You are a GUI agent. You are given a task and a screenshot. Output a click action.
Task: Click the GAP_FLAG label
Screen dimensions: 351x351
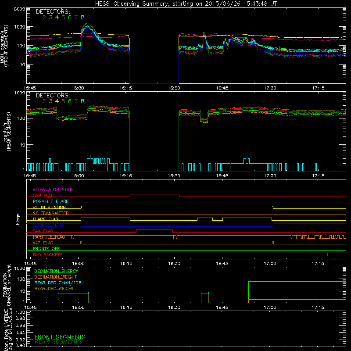43,195
